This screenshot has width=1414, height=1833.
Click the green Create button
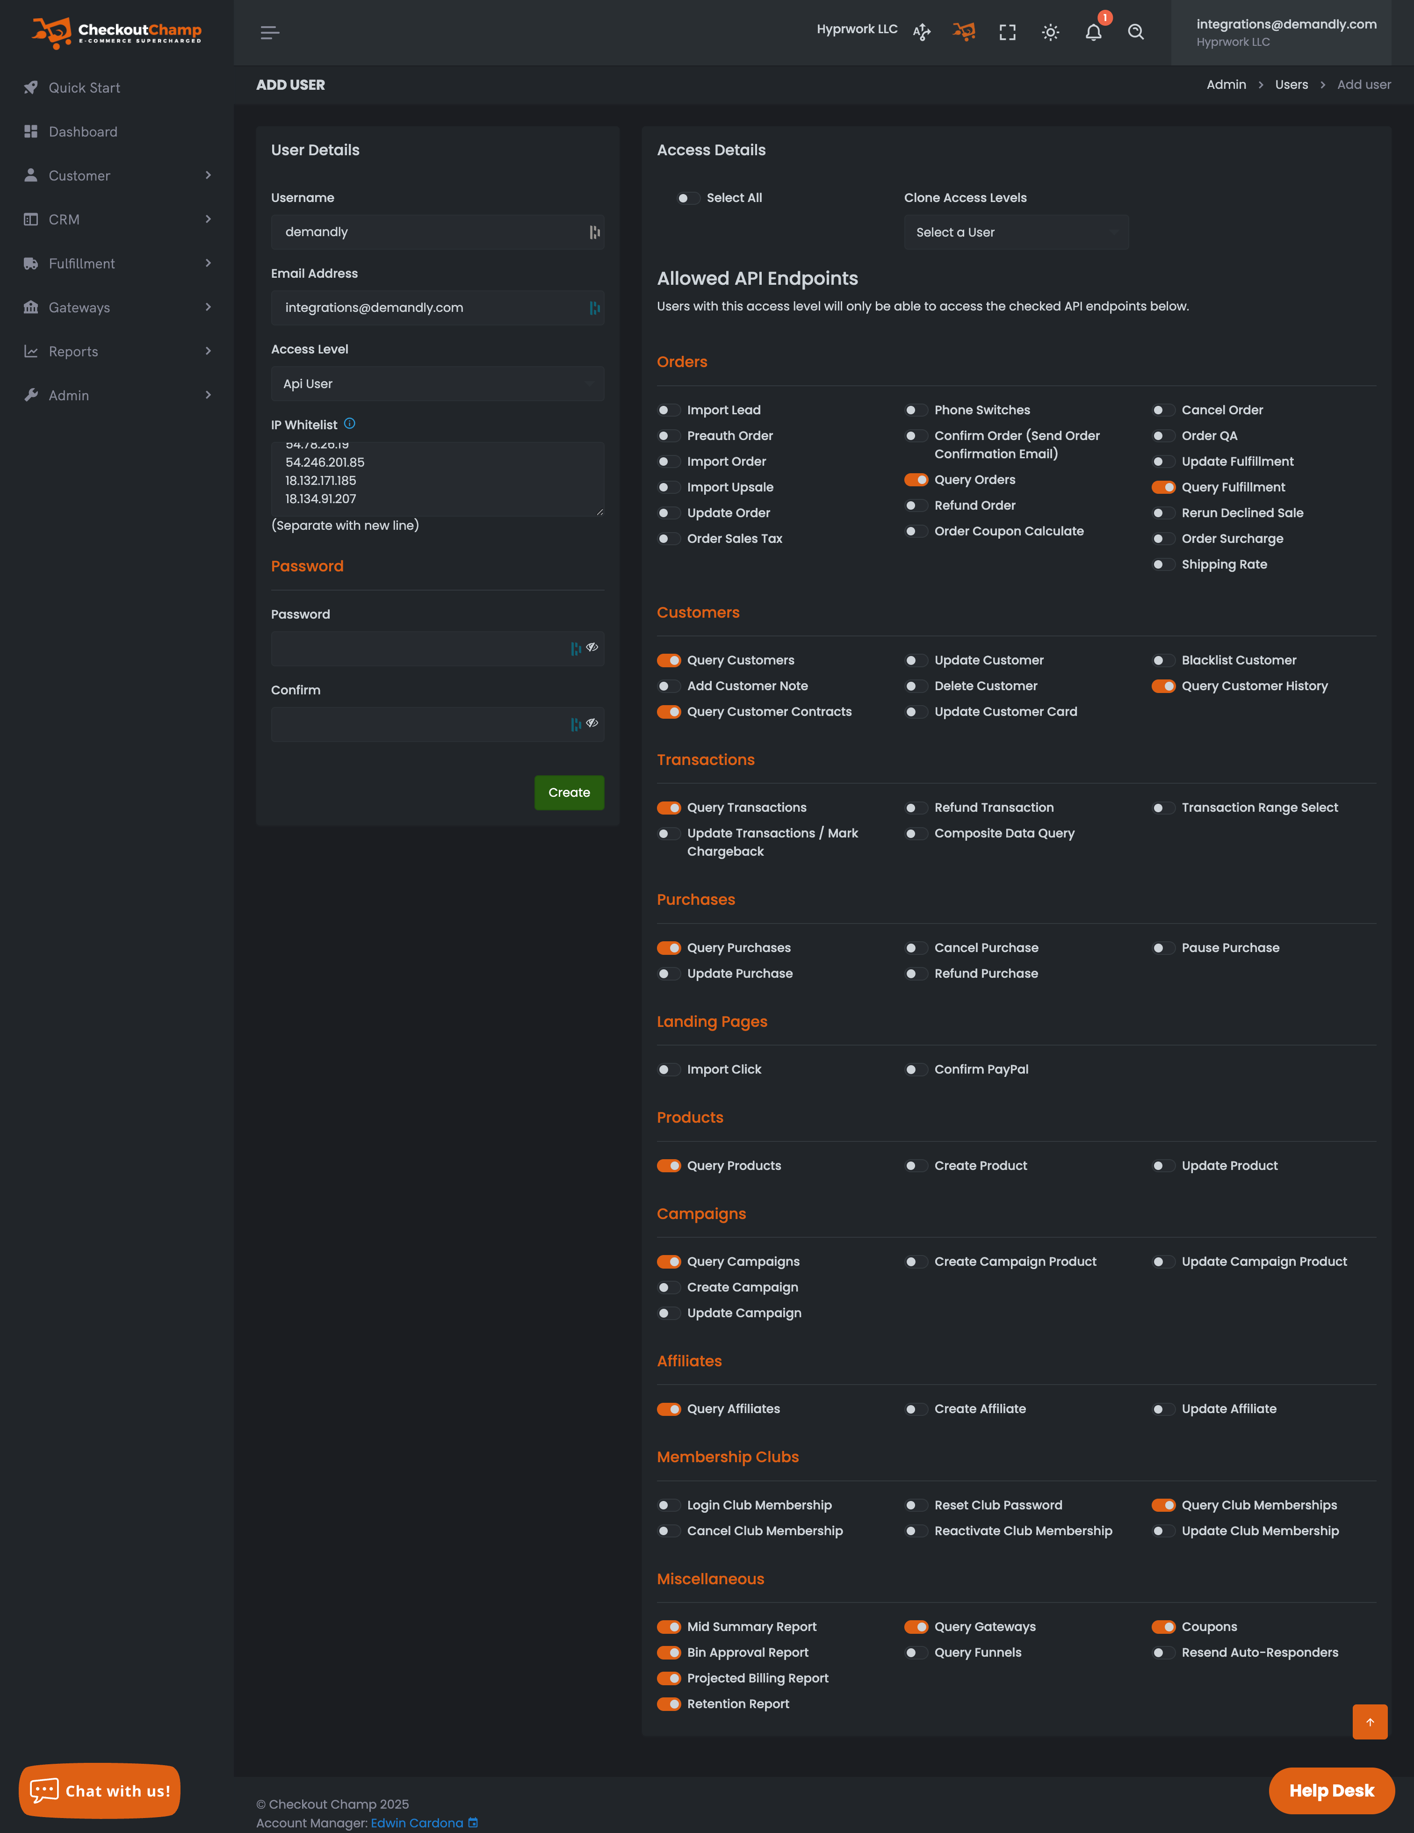[x=569, y=792]
